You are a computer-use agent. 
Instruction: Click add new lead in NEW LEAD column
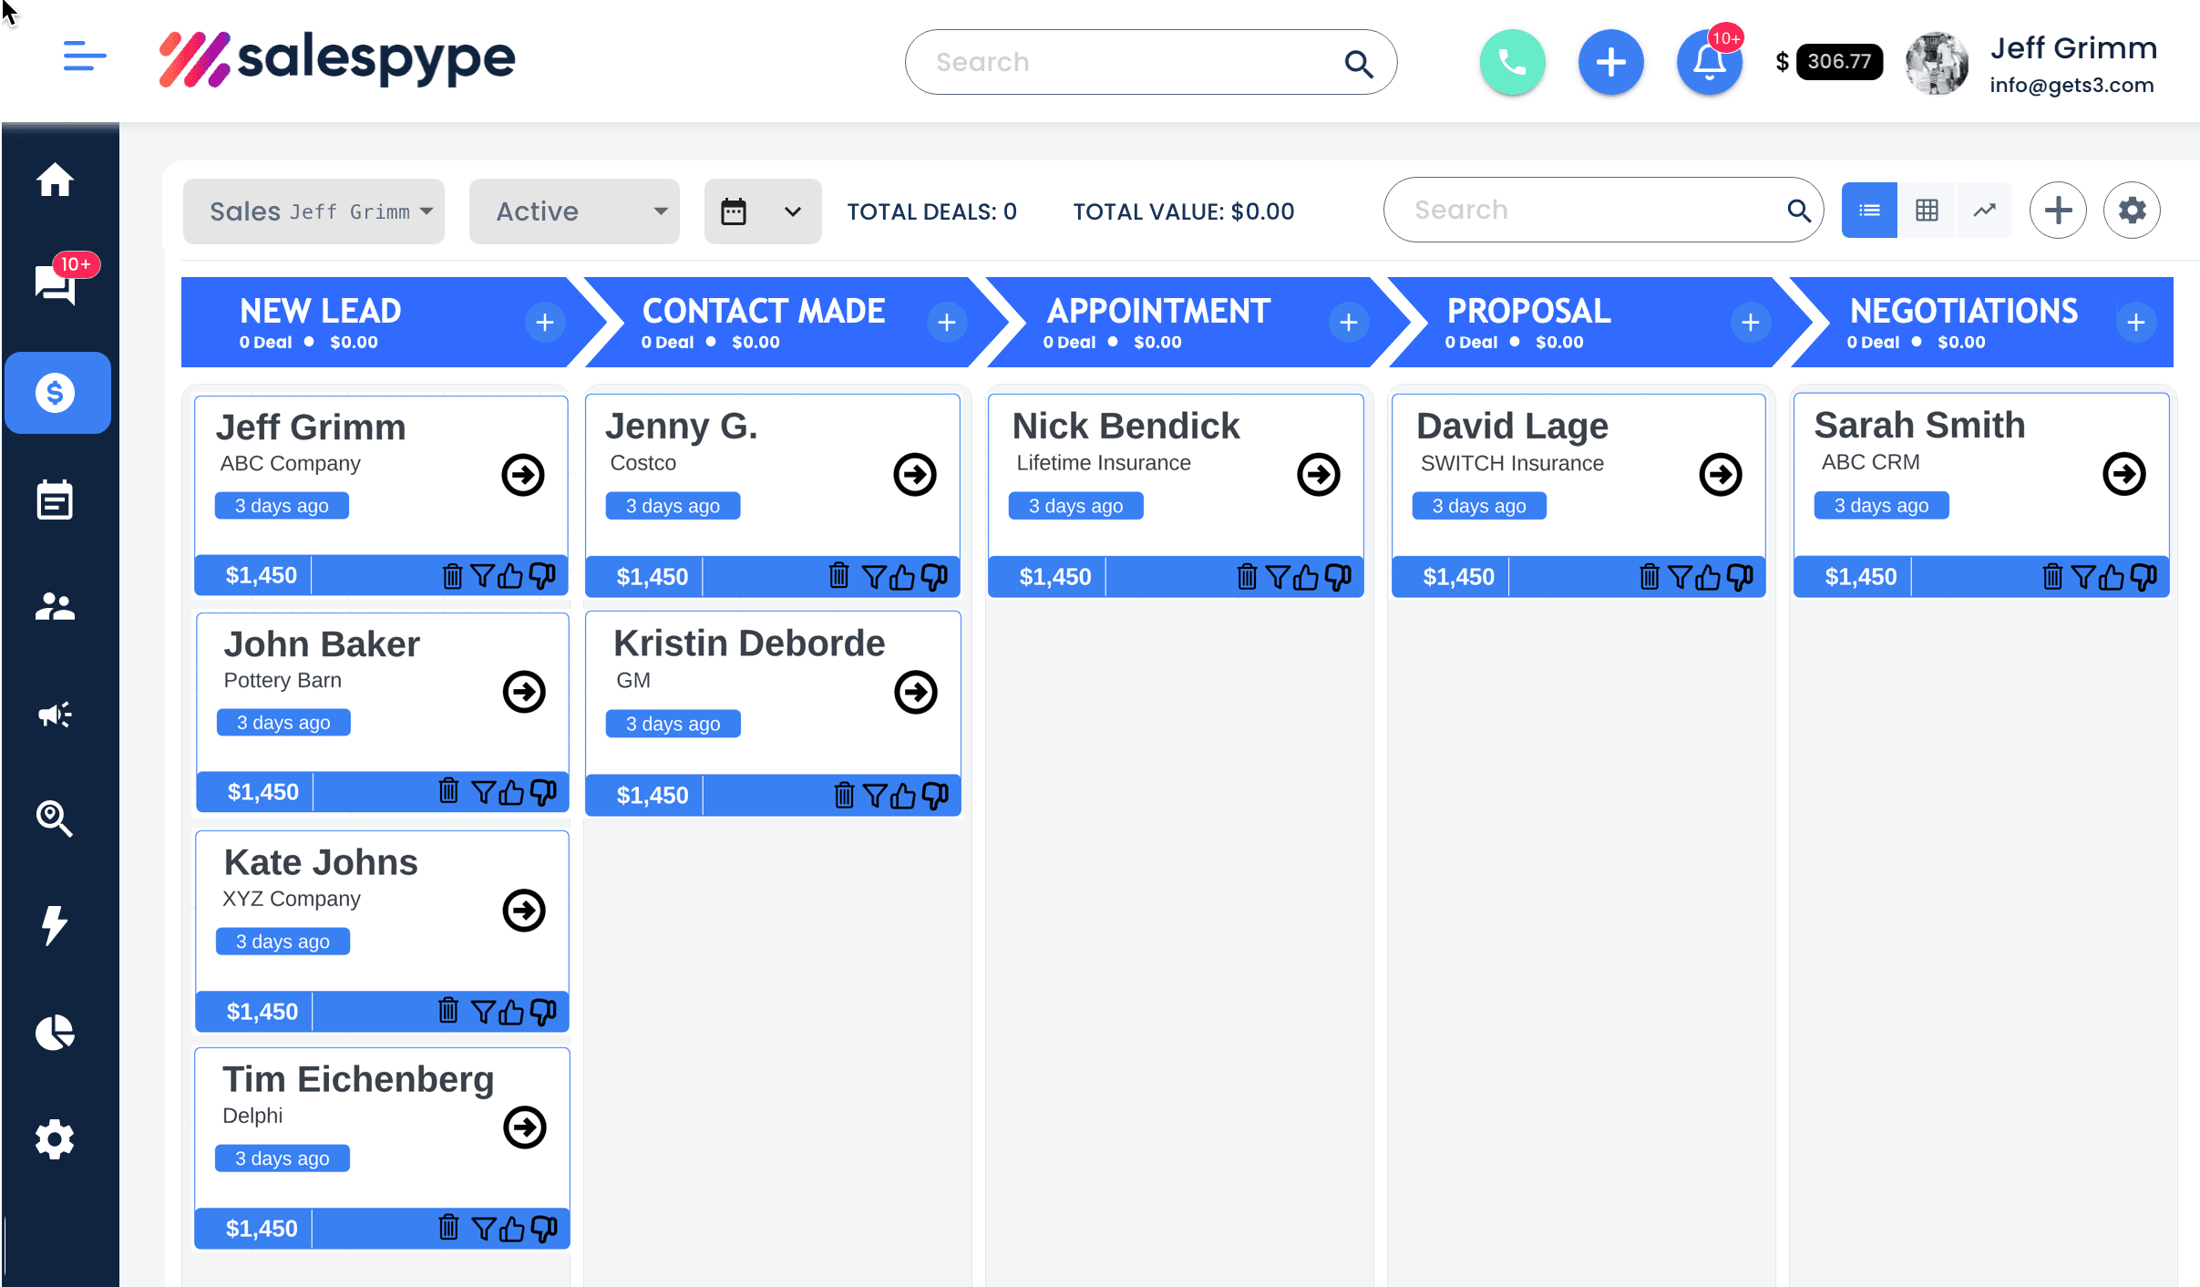[544, 322]
